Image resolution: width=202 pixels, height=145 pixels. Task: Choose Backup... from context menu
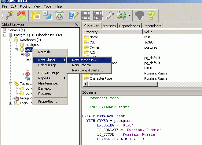point(50,88)
